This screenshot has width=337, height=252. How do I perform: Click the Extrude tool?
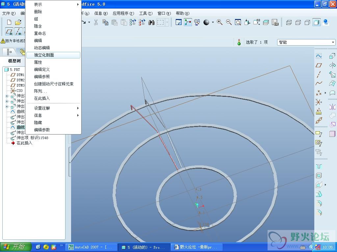pos(332,56)
